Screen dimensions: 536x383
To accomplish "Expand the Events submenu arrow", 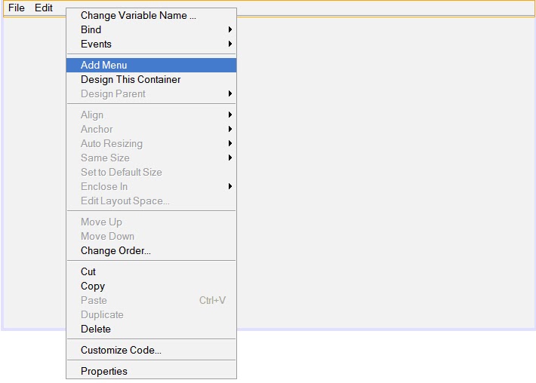I will (x=229, y=44).
